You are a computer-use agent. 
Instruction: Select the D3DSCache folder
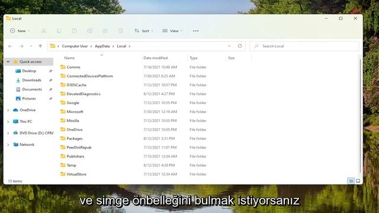[76, 85]
